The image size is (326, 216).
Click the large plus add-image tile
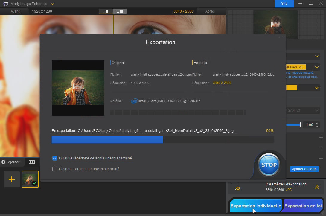[12, 179]
